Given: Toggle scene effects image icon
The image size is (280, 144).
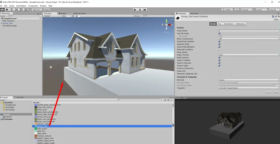Looking at the screenshot, I should (77, 16).
